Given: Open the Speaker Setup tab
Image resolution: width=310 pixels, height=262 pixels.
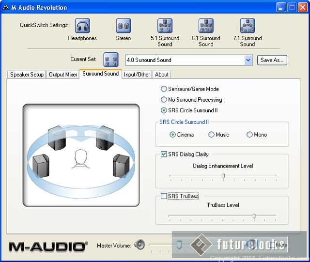Looking at the screenshot, I should [27, 75].
